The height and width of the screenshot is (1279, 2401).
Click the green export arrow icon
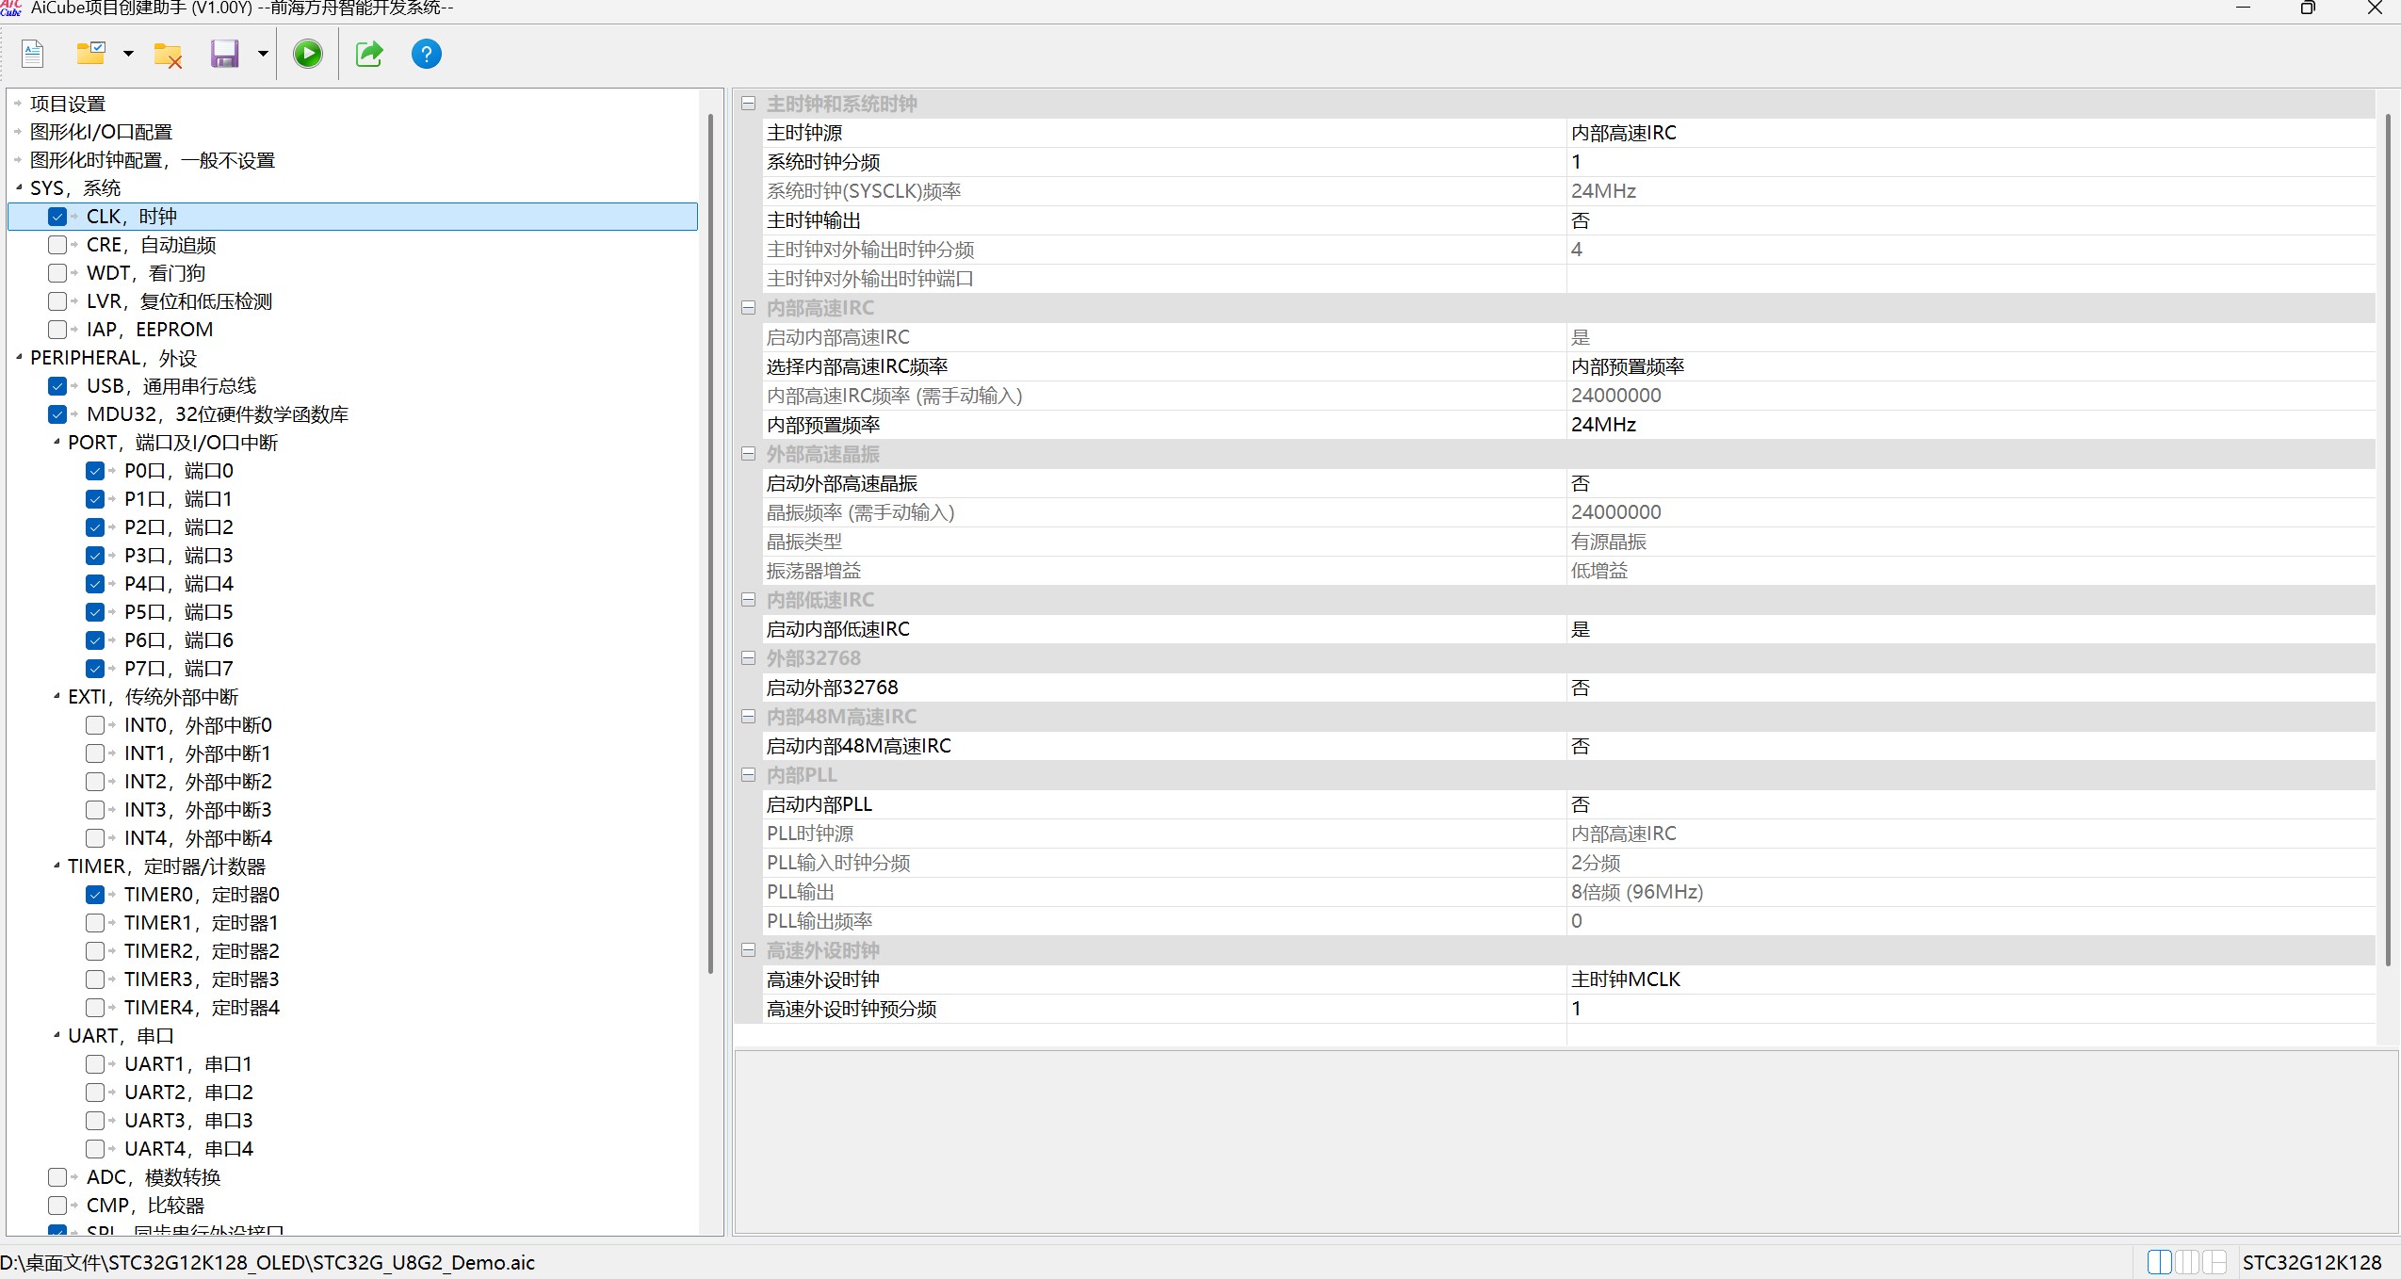[x=369, y=54]
